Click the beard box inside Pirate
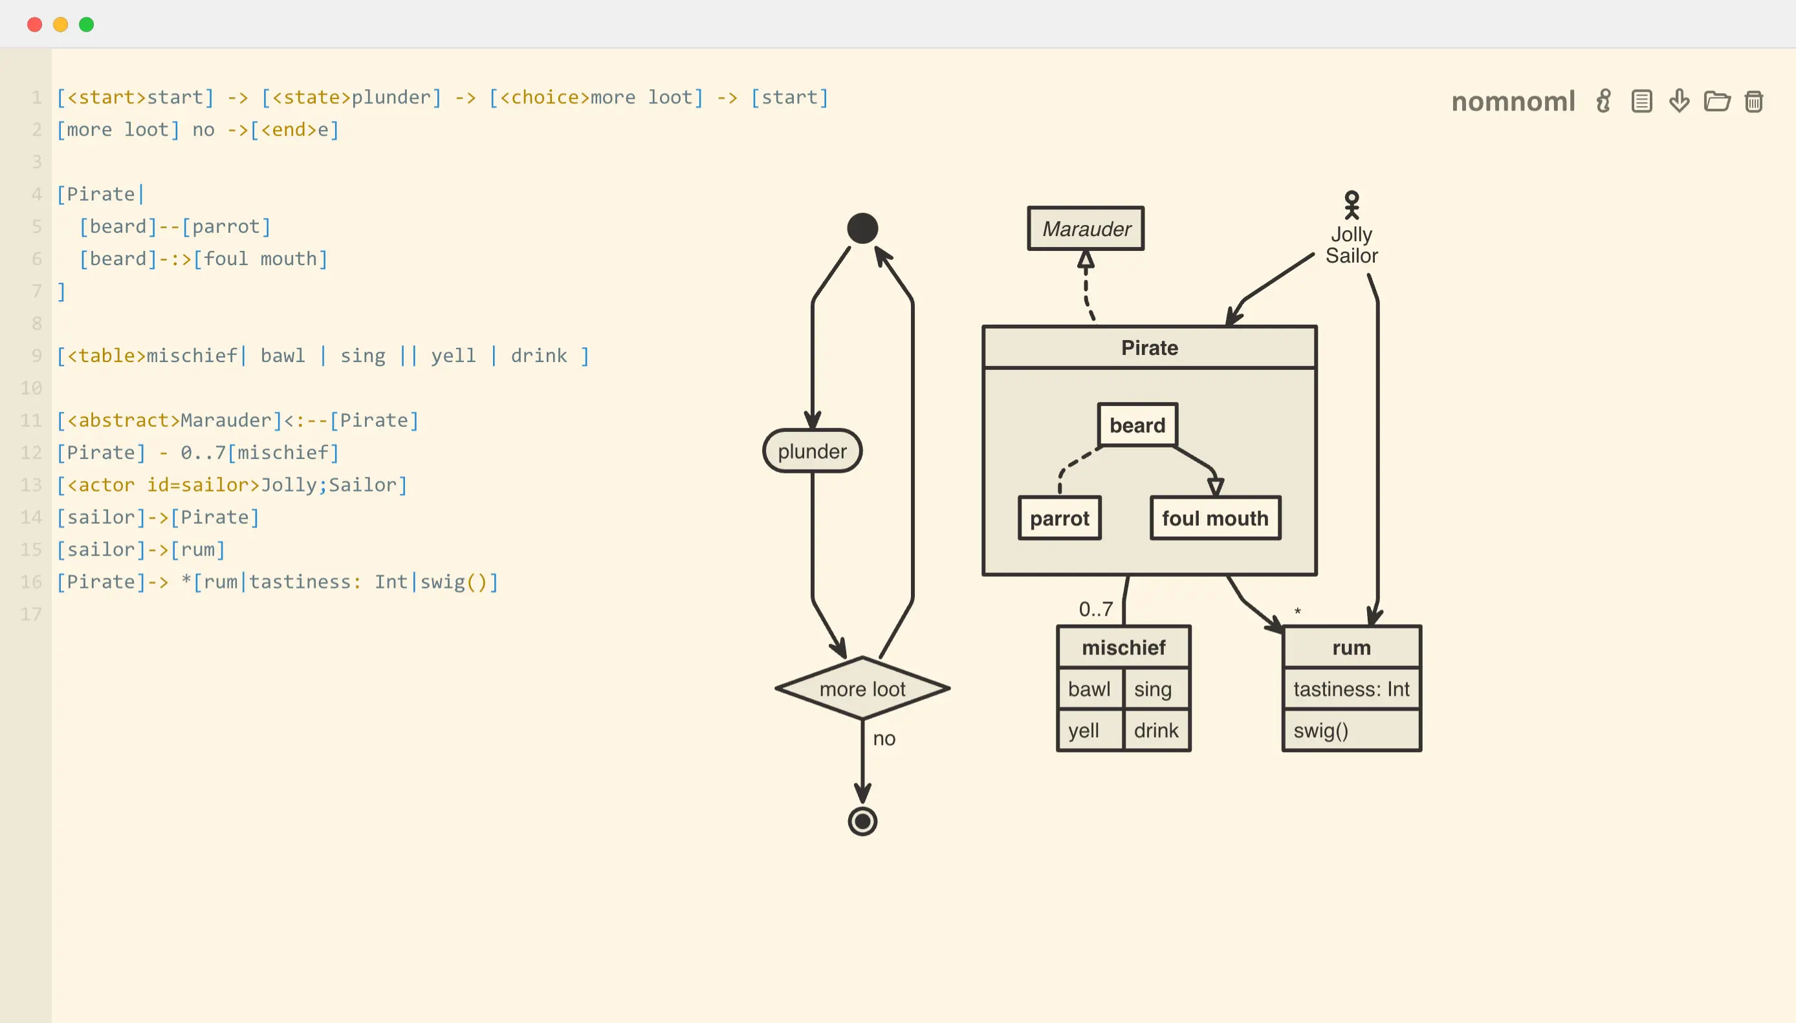 [x=1137, y=425]
